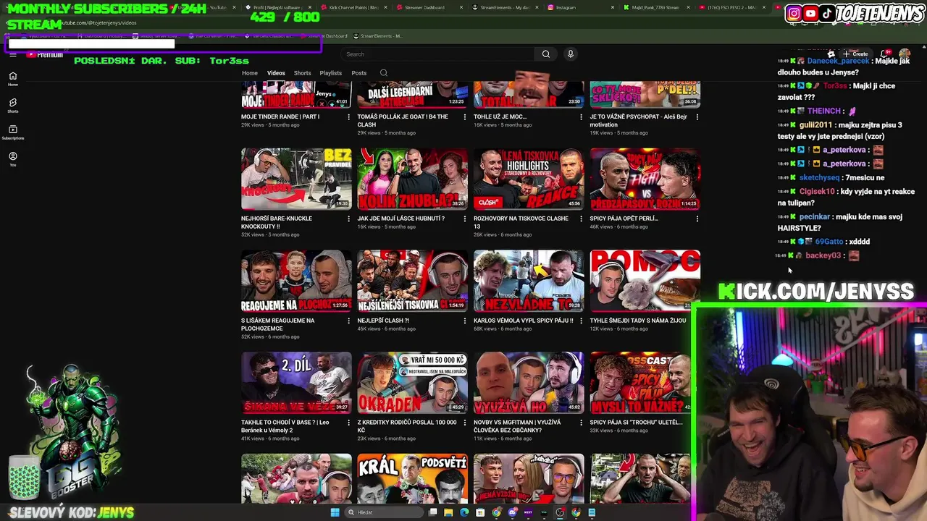Click the YouTube Create button
Screen dimensions: 927x521
(x=855, y=54)
